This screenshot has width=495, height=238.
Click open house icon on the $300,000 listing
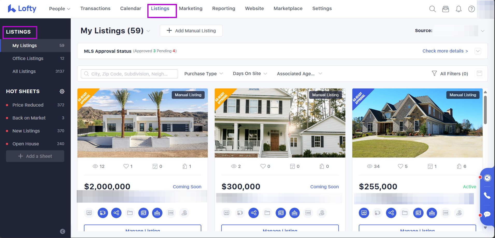(295, 213)
